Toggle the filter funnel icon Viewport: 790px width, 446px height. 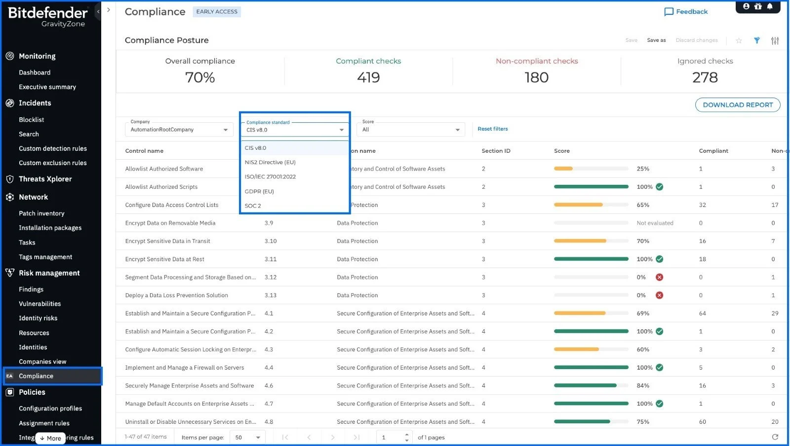point(756,40)
